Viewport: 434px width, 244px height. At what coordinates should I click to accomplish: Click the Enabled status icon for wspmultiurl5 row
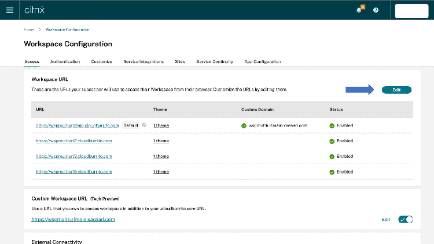(x=332, y=172)
